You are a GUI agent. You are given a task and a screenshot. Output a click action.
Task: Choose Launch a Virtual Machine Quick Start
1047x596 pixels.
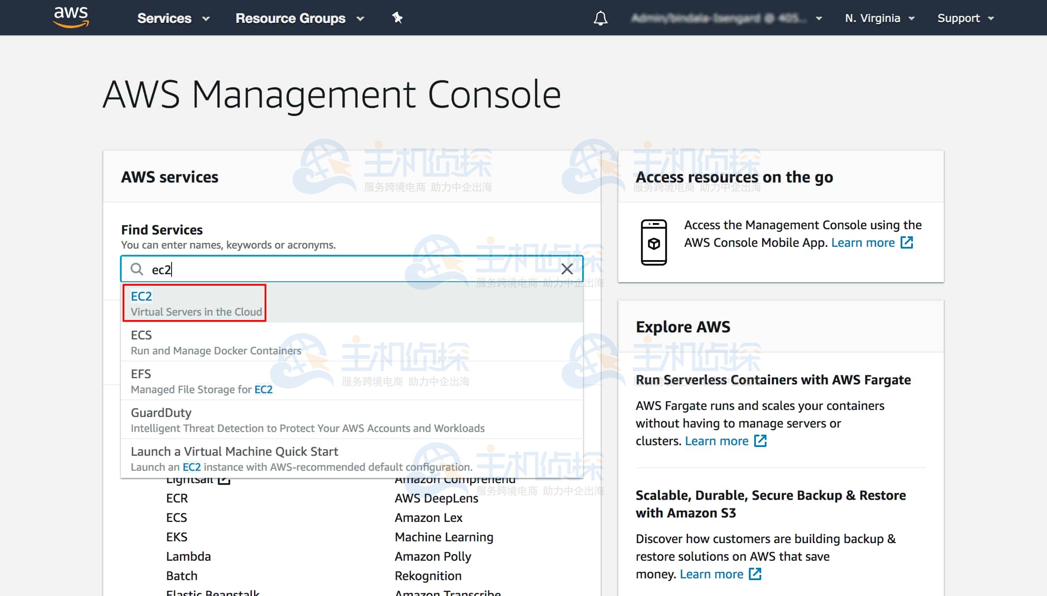pyautogui.click(x=234, y=451)
